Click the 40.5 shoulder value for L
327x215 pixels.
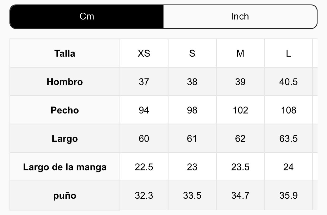(288, 82)
